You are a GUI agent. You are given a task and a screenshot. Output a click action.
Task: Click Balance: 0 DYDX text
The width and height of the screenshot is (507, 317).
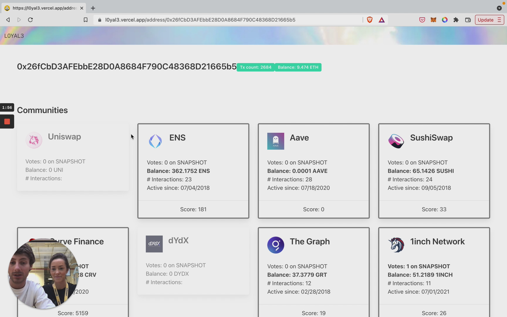point(167,274)
